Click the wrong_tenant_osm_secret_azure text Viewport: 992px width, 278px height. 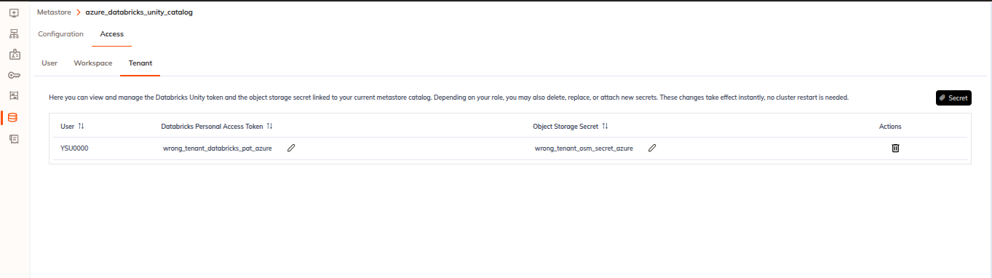click(x=584, y=148)
